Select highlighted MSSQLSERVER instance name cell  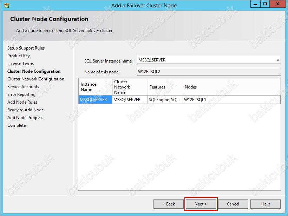point(95,99)
